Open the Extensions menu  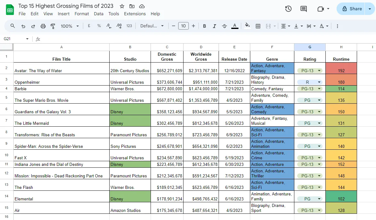pos(135,14)
